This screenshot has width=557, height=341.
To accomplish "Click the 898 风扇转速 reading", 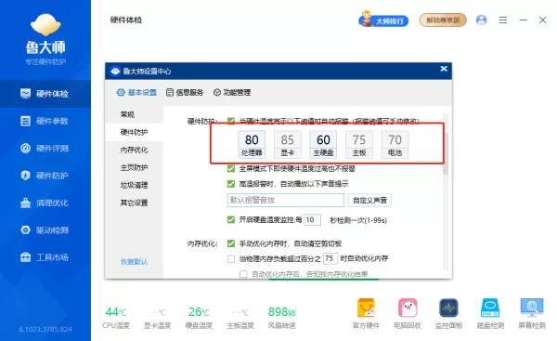I will tap(281, 318).
